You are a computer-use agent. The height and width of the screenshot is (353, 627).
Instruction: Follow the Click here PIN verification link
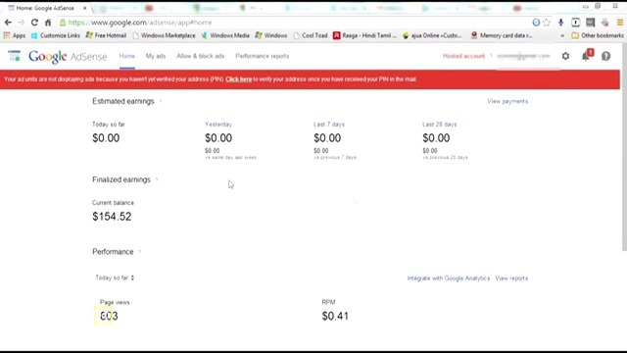[239, 79]
